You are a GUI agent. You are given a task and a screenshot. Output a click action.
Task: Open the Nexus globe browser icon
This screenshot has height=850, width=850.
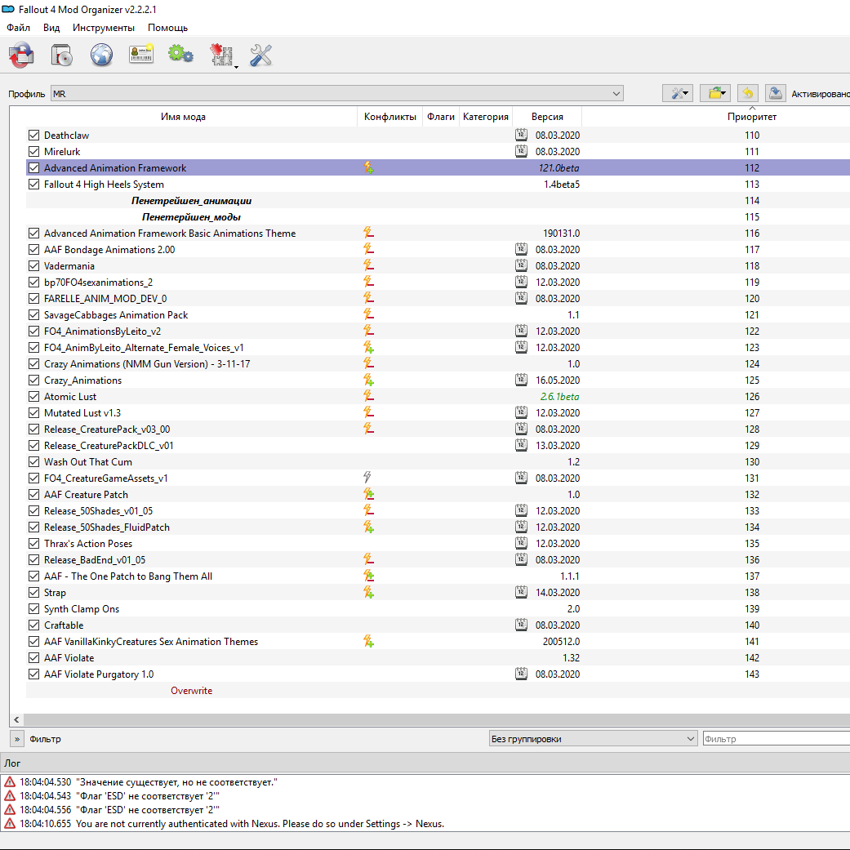coord(101,55)
